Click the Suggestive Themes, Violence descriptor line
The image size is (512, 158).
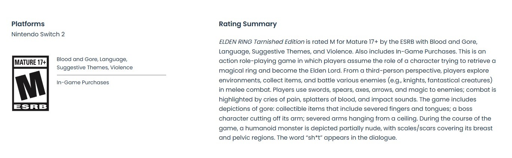tap(95, 68)
